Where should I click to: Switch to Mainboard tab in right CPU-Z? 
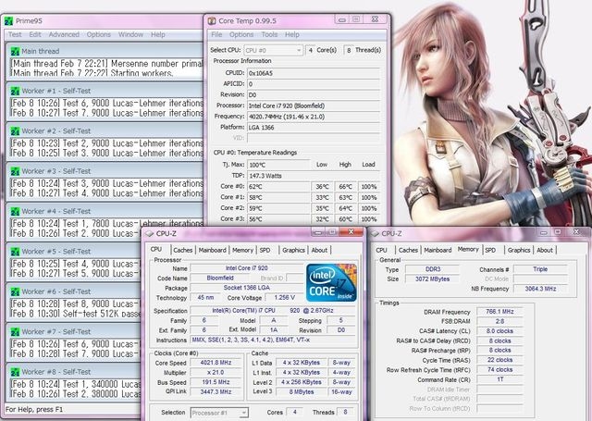438,250
